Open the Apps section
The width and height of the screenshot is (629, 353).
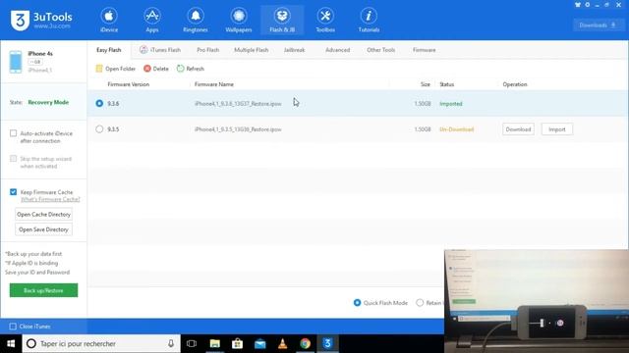(x=152, y=20)
